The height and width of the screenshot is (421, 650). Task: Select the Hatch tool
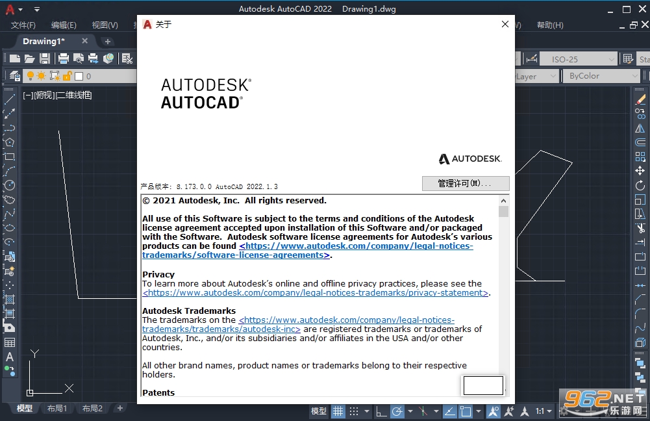[x=9, y=300]
